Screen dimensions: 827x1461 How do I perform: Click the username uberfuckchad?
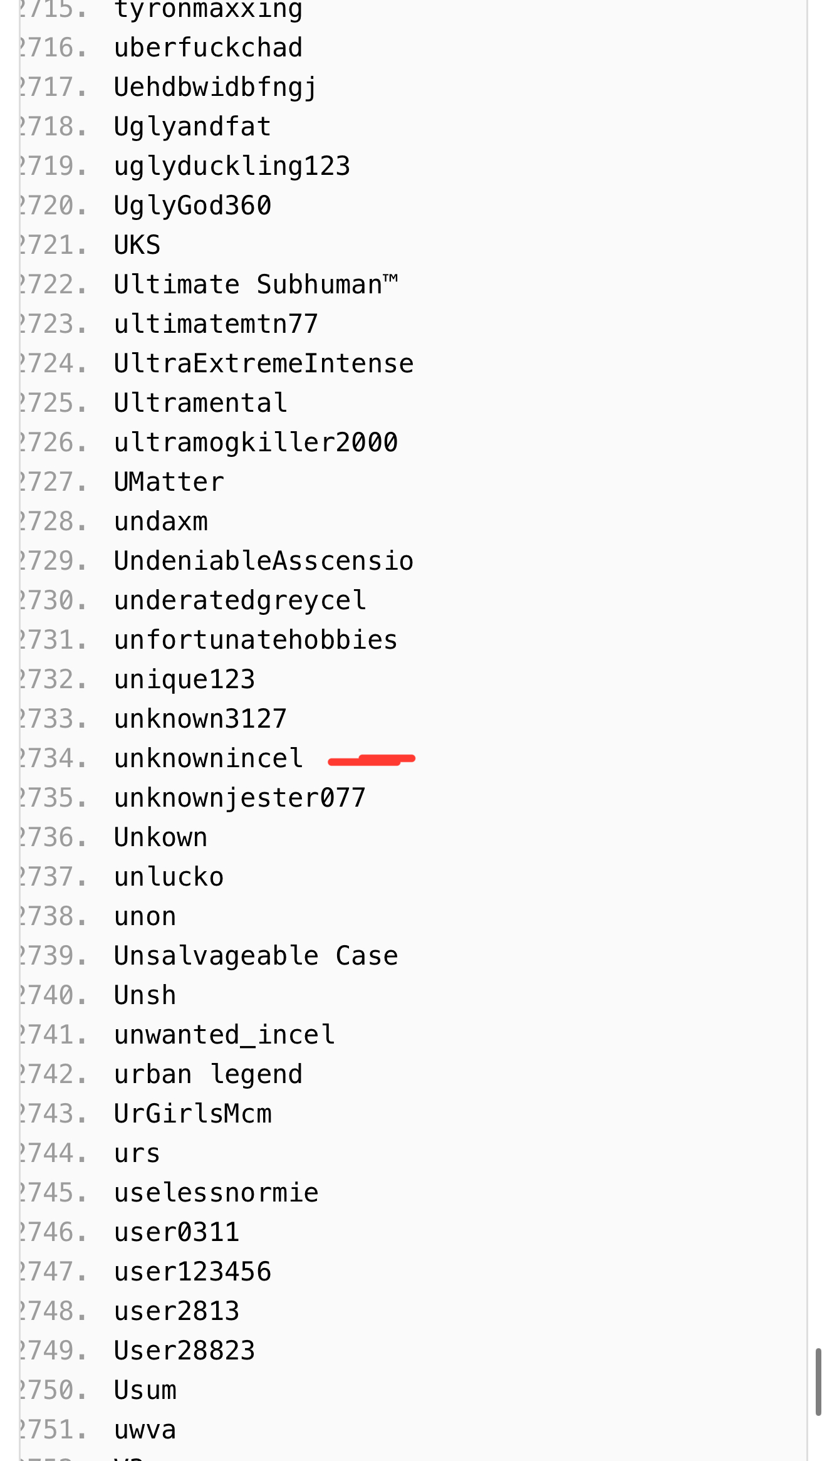tap(209, 48)
